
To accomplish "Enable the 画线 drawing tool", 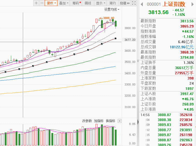I will (88, 3).
